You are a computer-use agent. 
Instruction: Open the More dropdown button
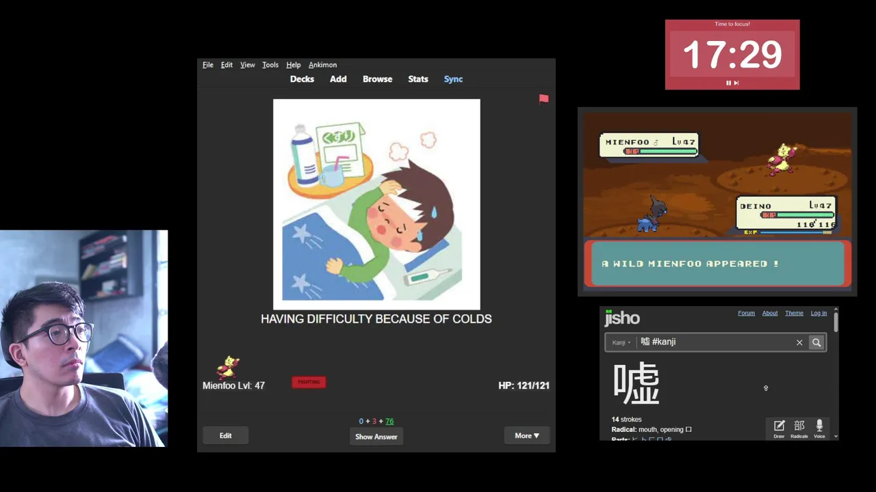(x=527, y=436)
